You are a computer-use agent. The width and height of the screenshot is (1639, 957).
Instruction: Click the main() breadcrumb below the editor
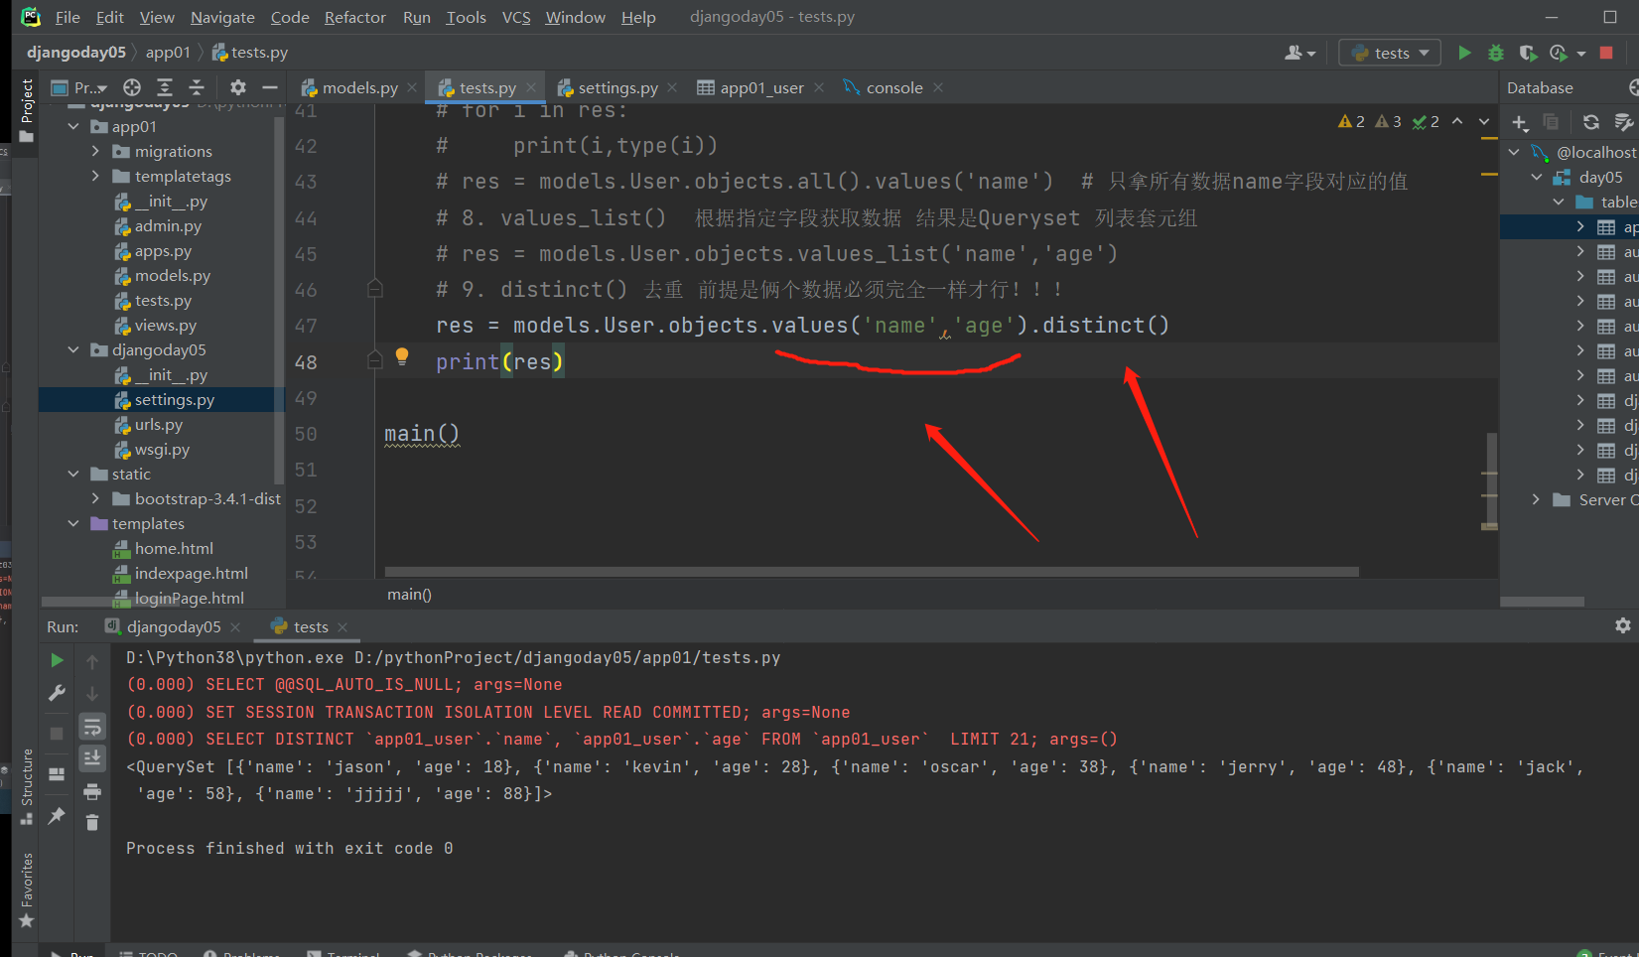(x=409, y=594)
